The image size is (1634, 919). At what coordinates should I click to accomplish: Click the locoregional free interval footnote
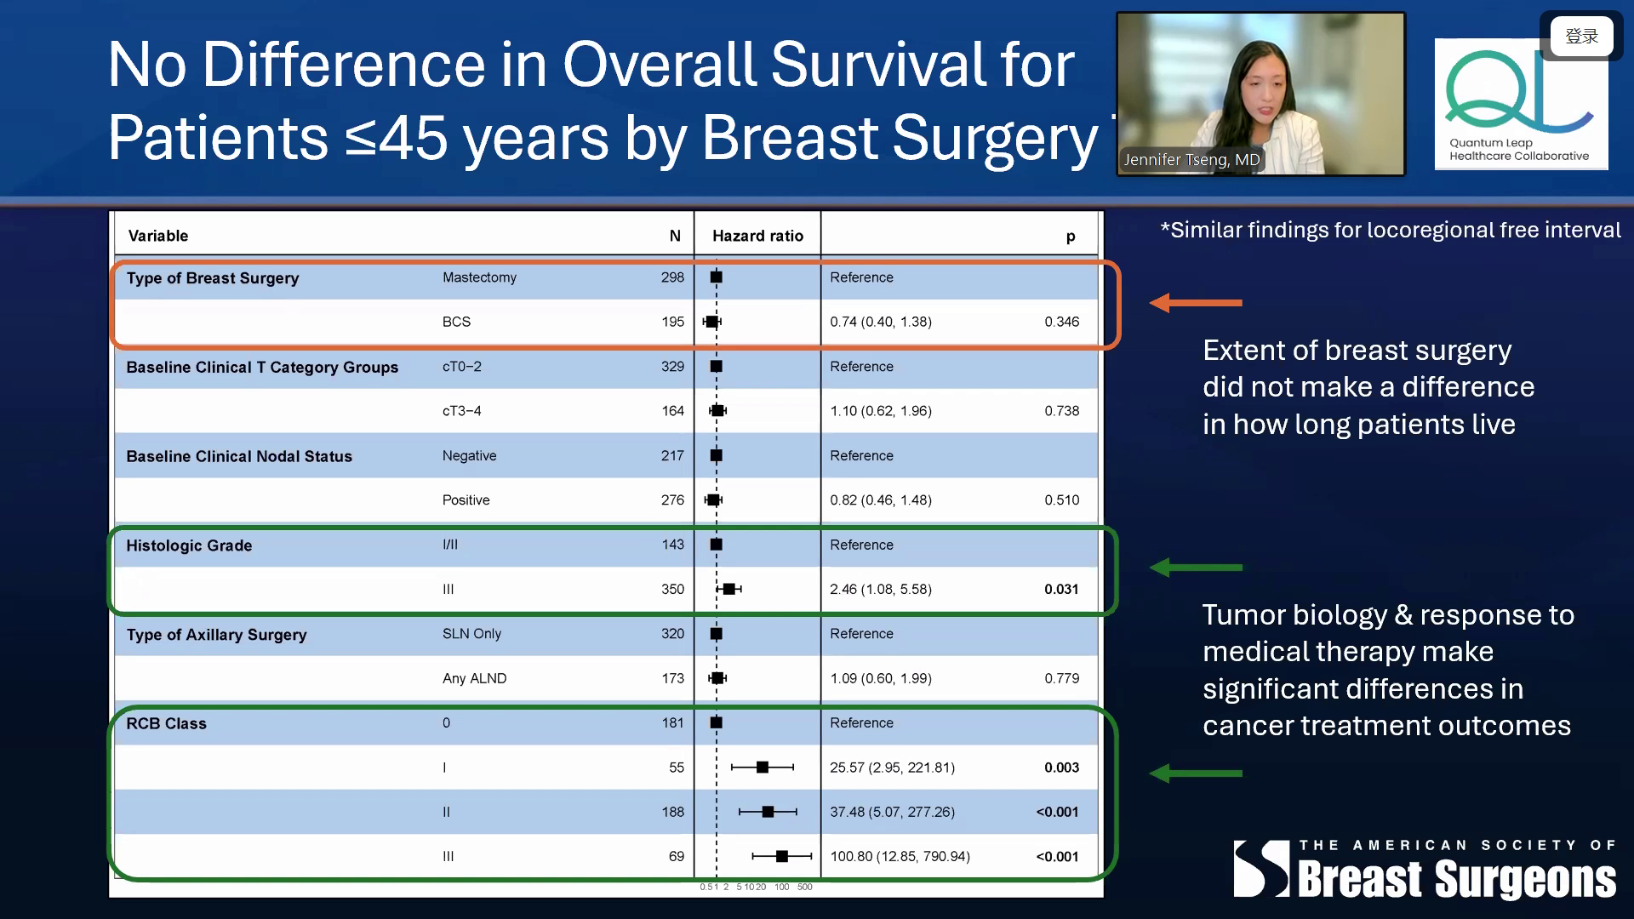(1391, 230)
